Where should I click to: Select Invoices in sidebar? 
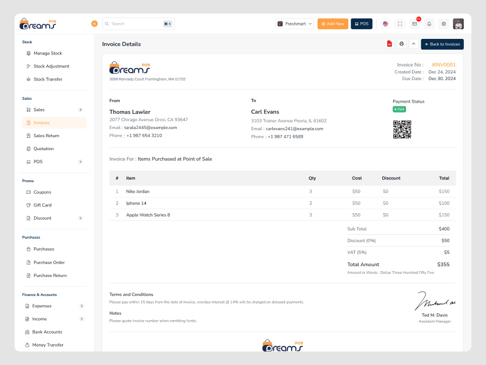click(x=54, y=123)
